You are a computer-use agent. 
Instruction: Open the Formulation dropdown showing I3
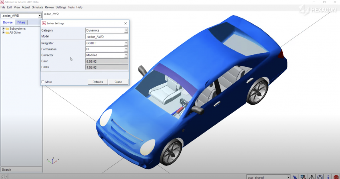tap(126, 49)
